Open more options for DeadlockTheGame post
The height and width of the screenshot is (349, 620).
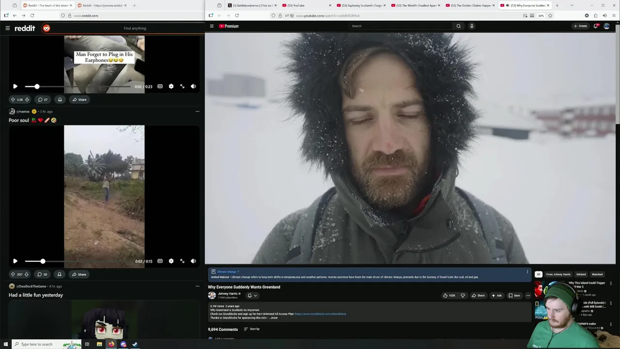[x=197, y=286]
